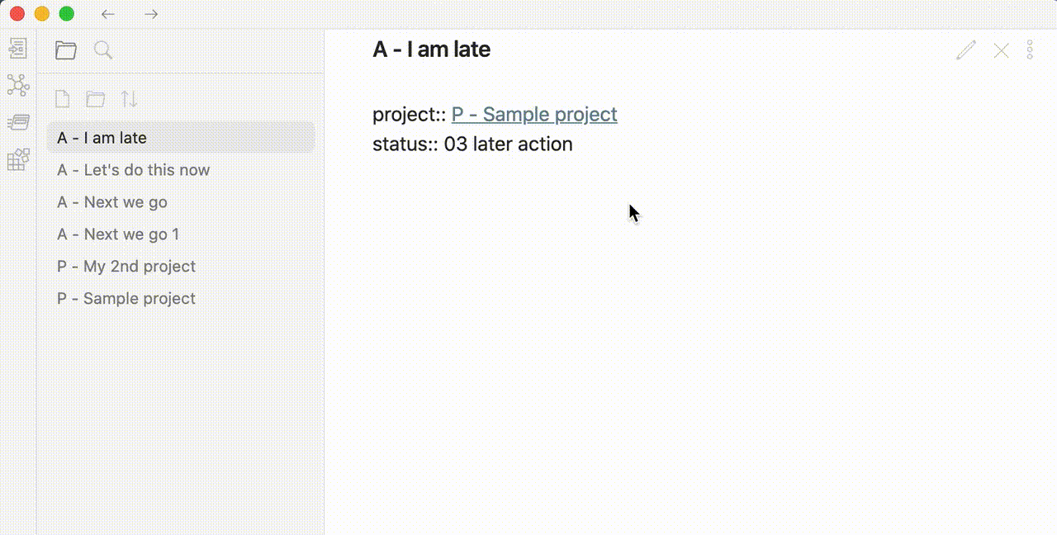1057x535 pixels.
Task: Open graph view from the ribbon
Action: 17,85
